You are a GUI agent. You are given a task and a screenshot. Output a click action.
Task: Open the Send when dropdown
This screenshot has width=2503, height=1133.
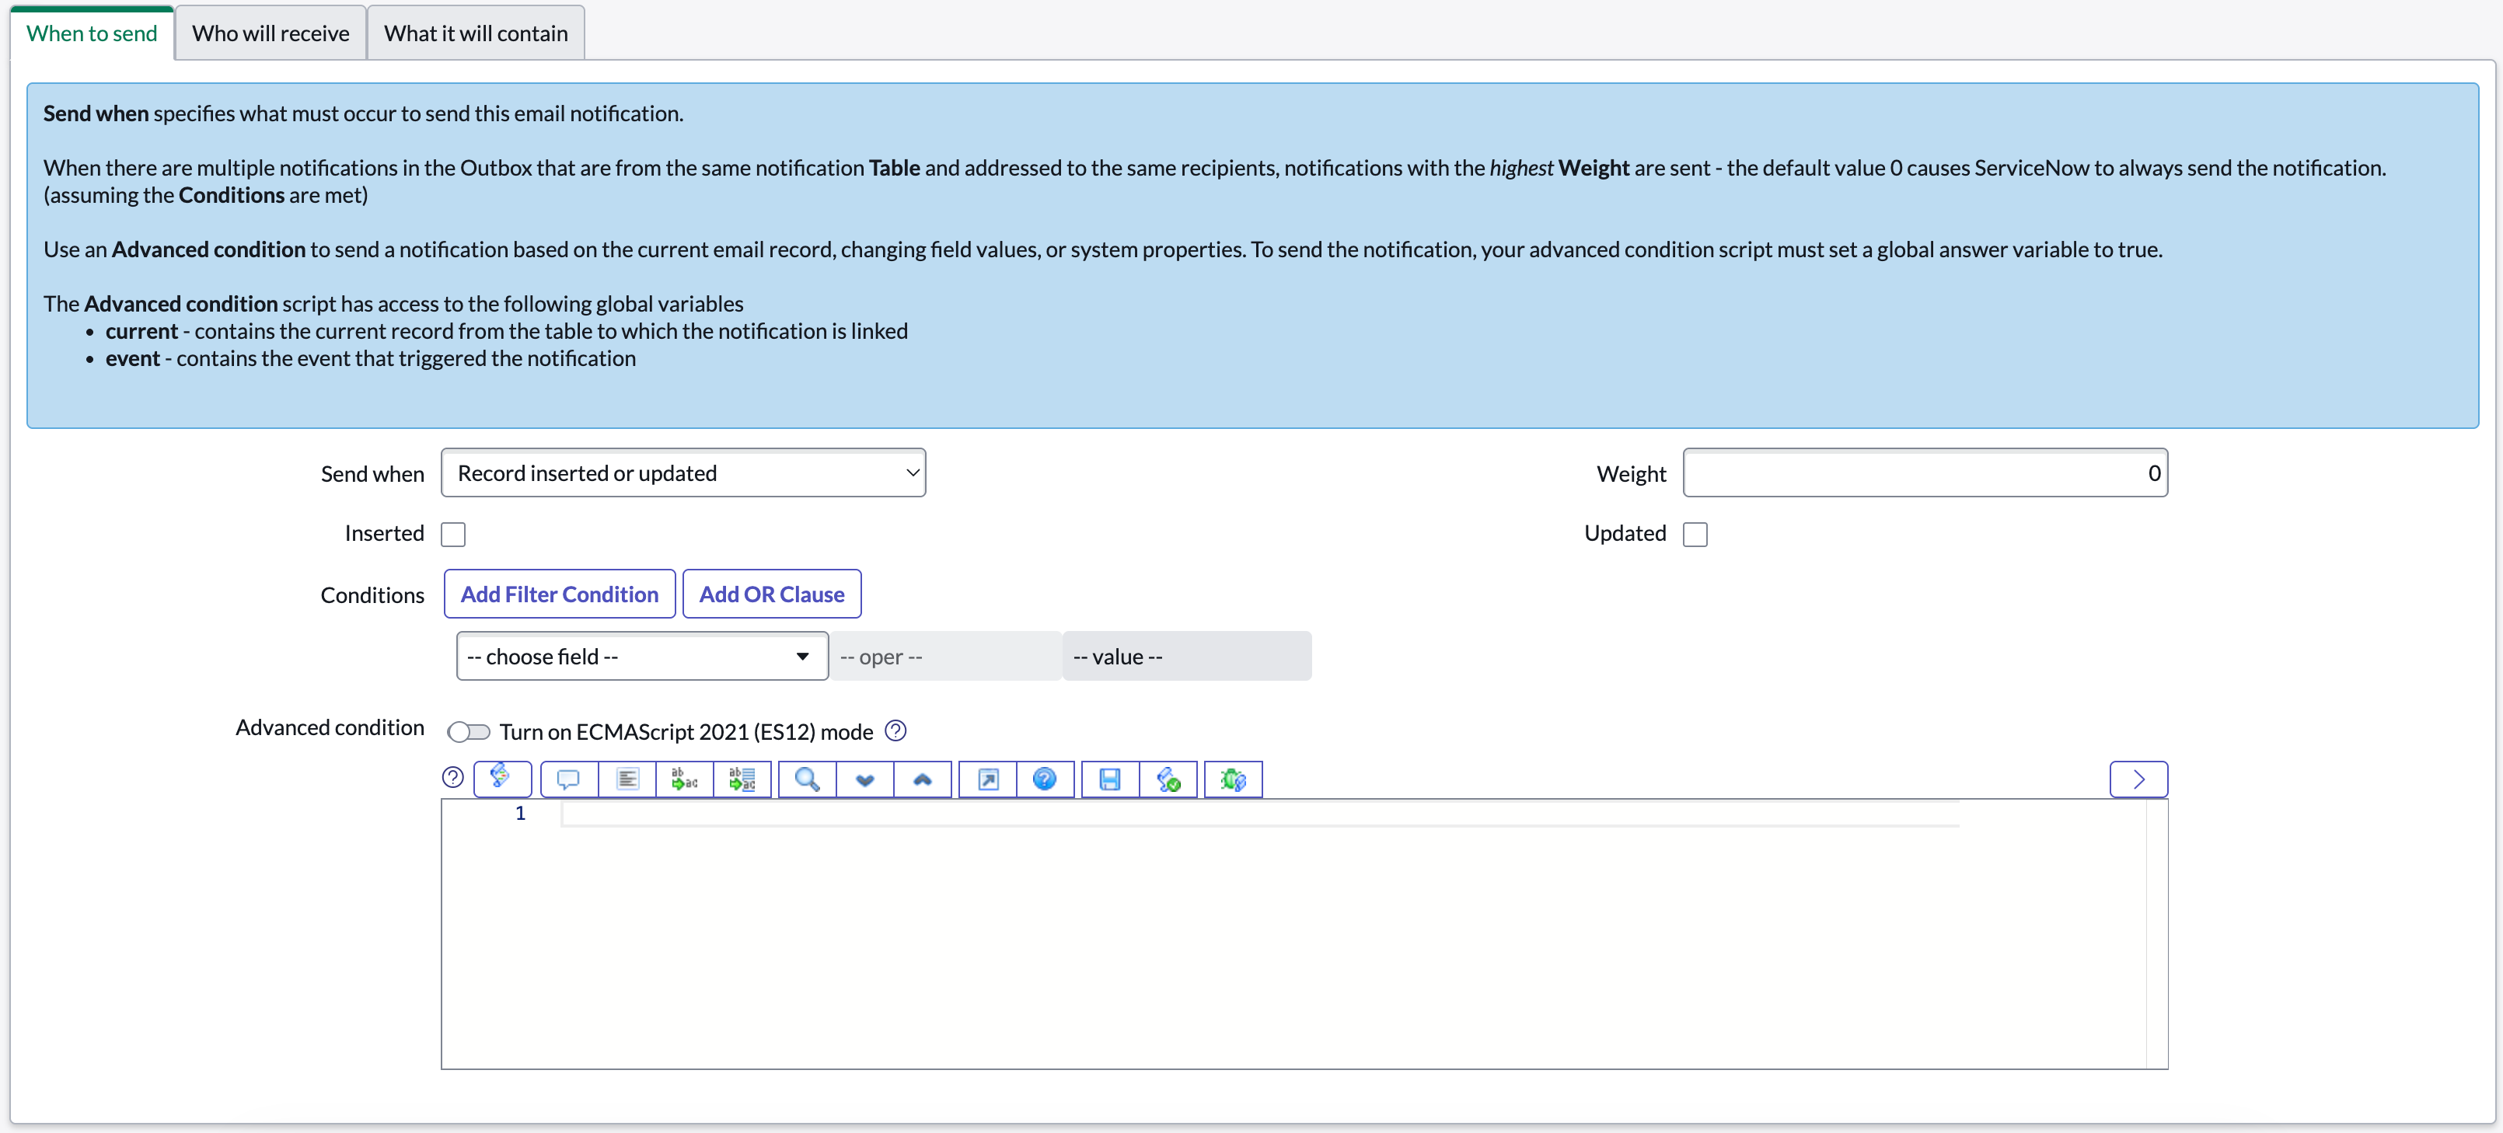pos(683,472)
